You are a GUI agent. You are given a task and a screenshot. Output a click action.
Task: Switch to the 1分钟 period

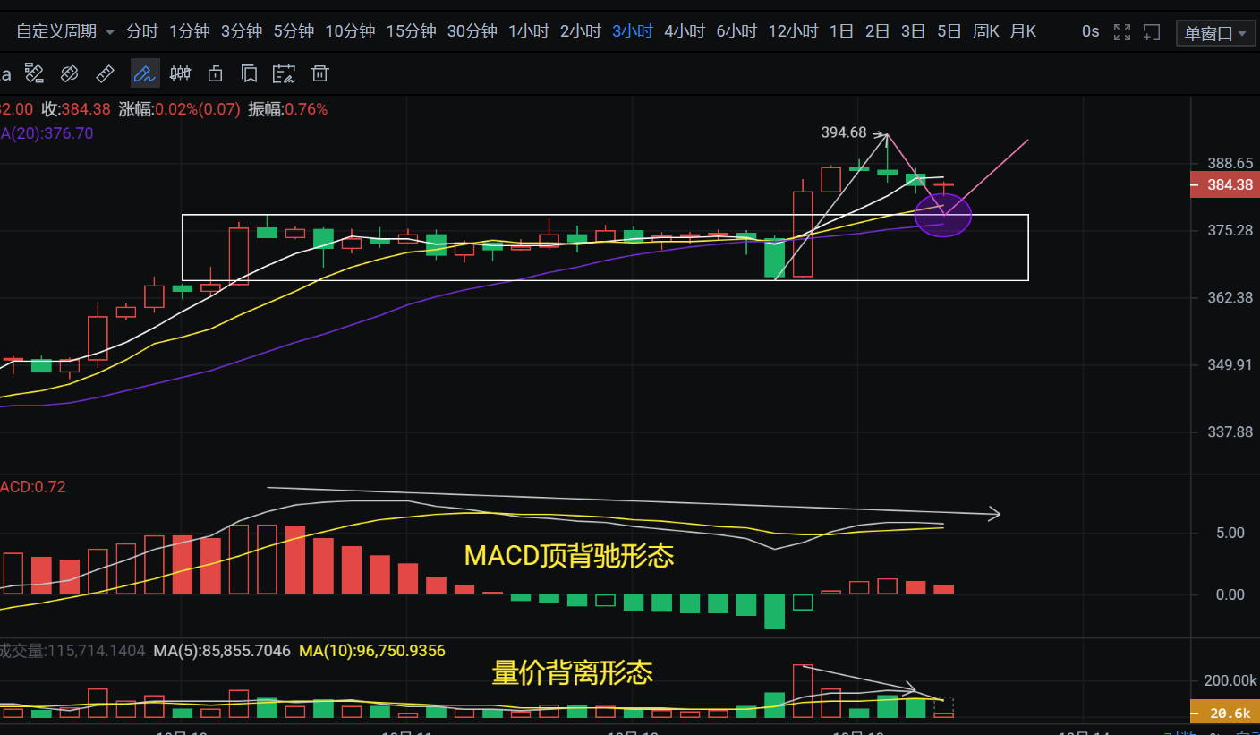190,31
